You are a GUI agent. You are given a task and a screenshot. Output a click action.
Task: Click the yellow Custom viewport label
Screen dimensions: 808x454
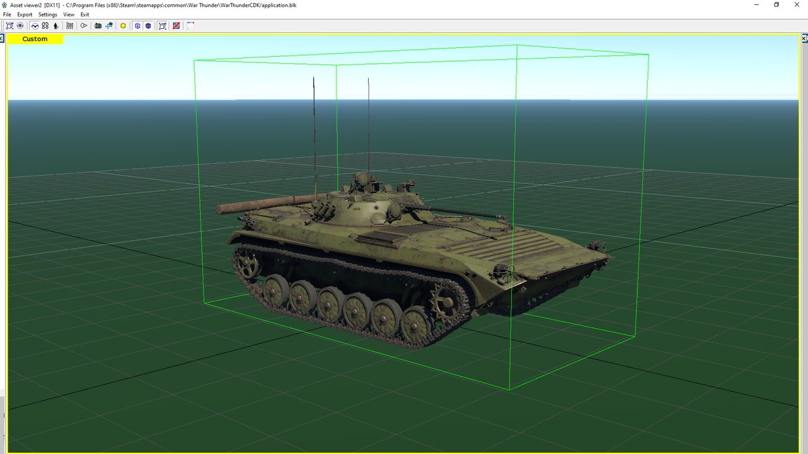click(x=35, y=39)
